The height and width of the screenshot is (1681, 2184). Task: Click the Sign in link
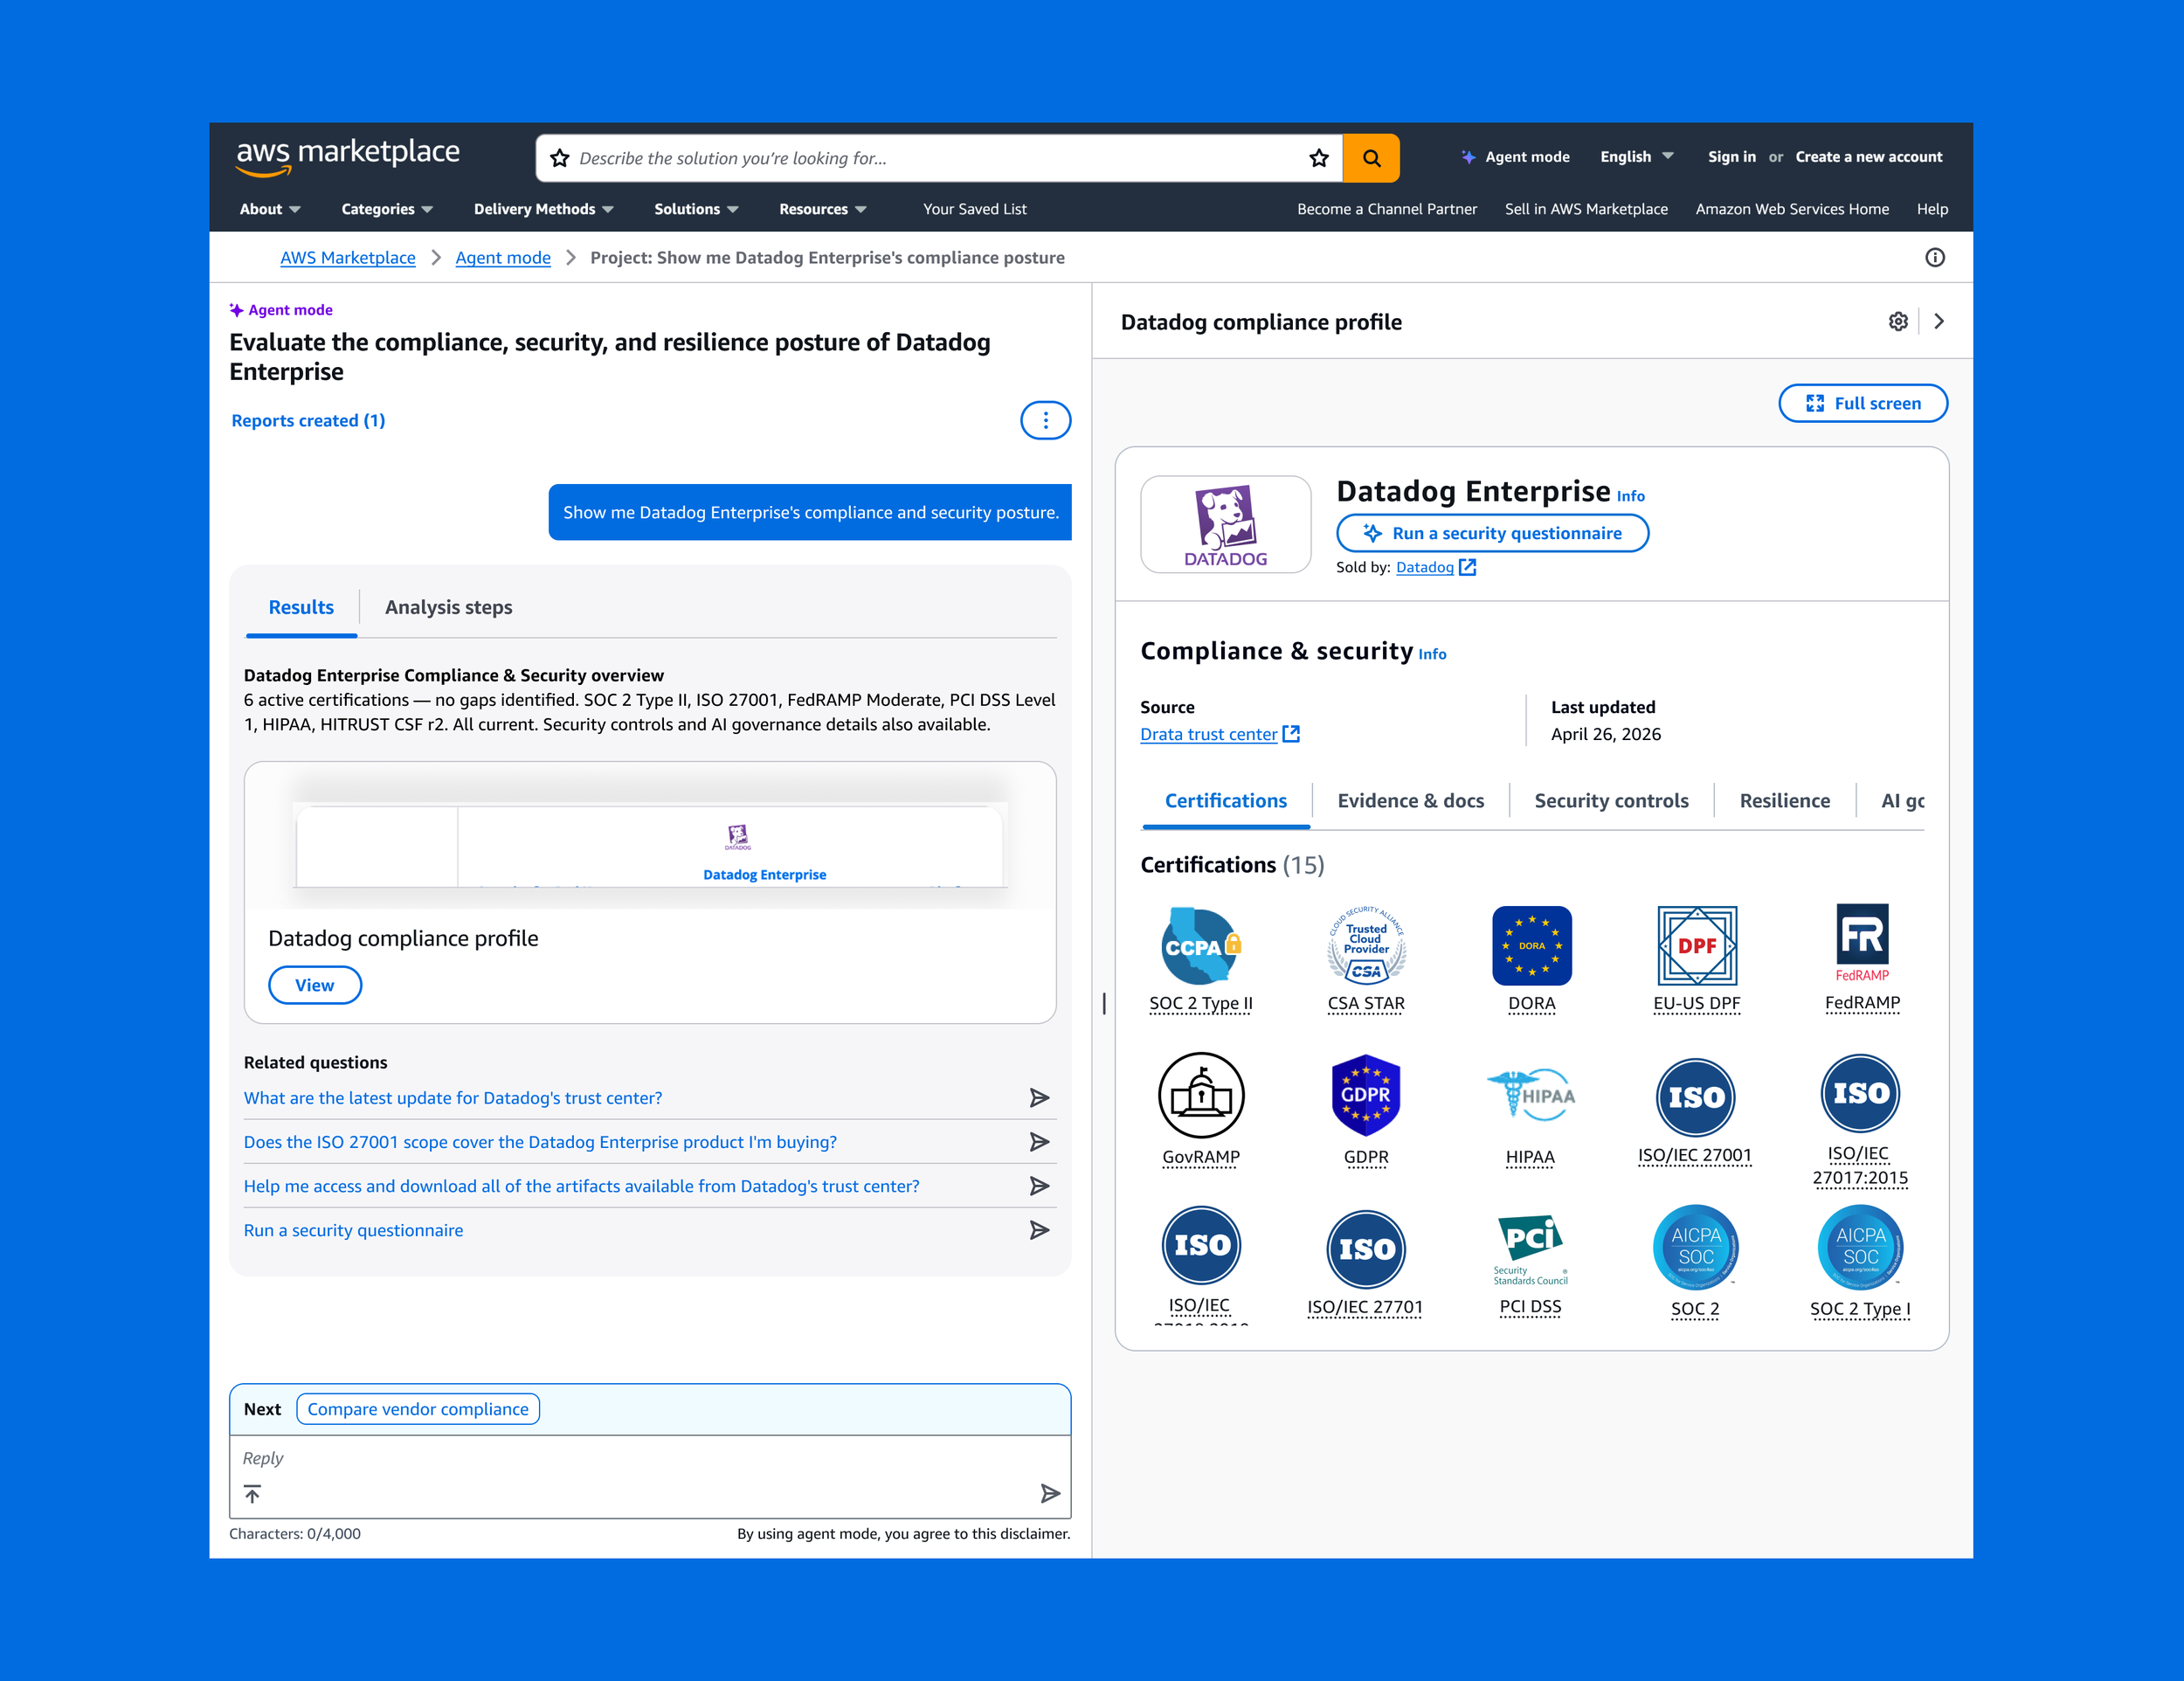click(x=1731, y=157)
